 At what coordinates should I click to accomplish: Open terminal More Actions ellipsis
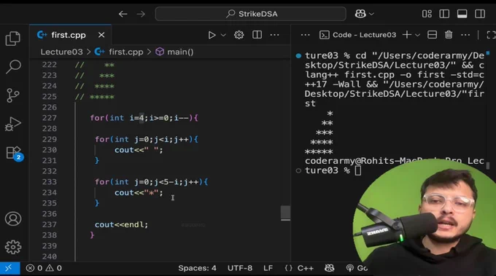(465, 35)
